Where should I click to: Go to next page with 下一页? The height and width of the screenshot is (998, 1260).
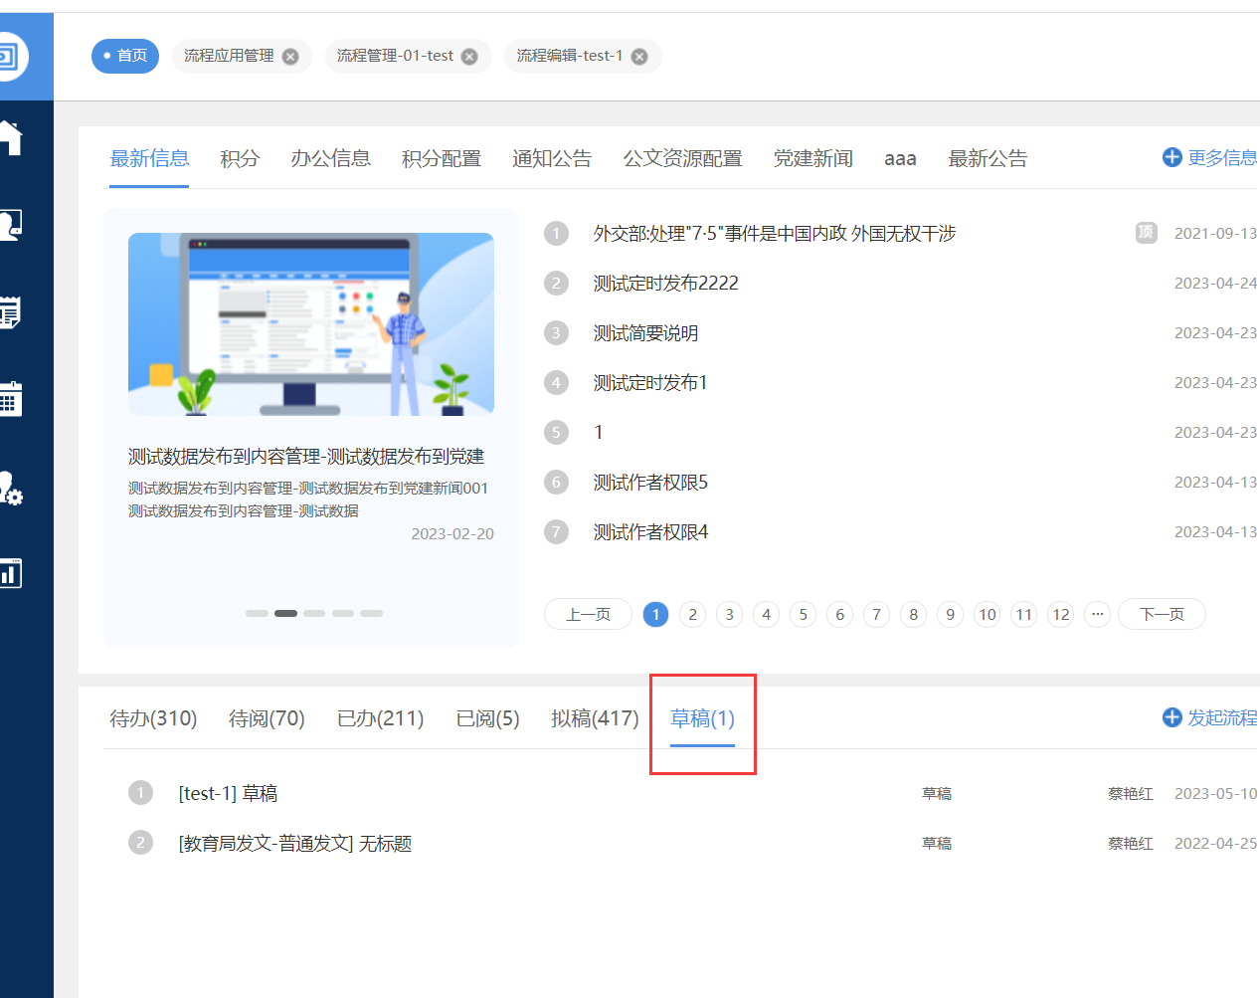click(1162, 614)
